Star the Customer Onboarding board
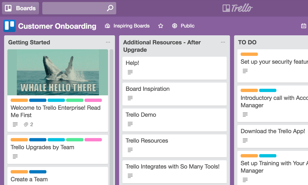Image resolution: width=308 pixels, height=185 pixels. 161,26
